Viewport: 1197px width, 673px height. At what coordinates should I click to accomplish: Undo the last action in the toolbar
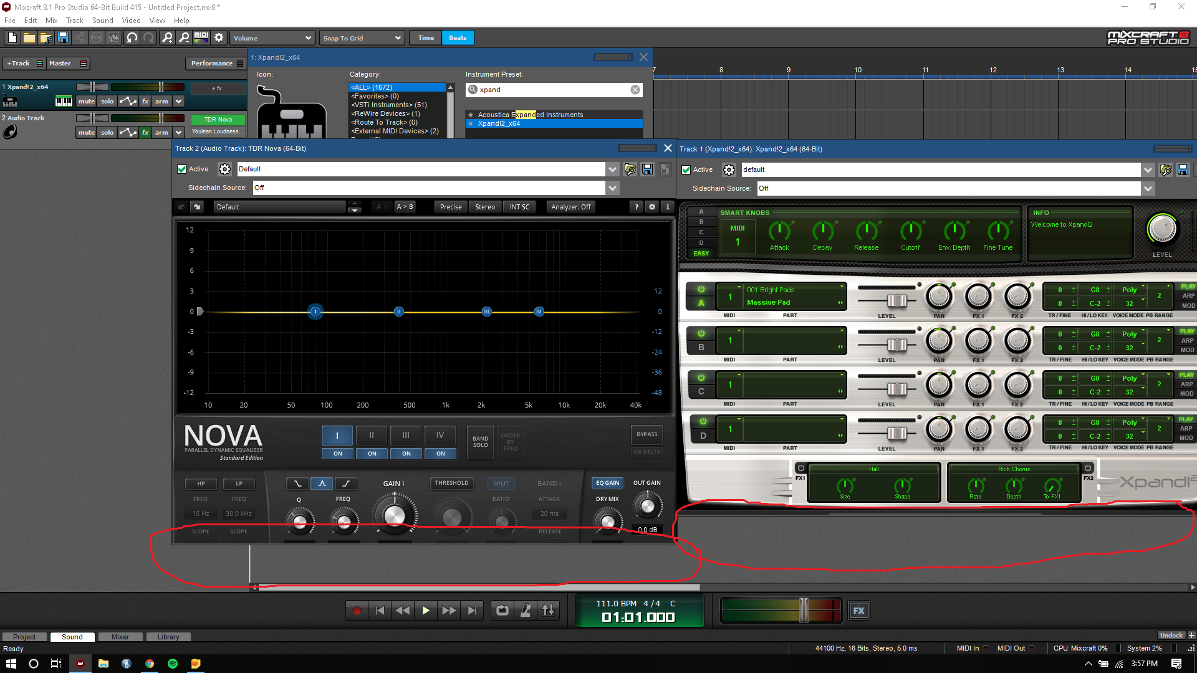[x=132, y=38]
